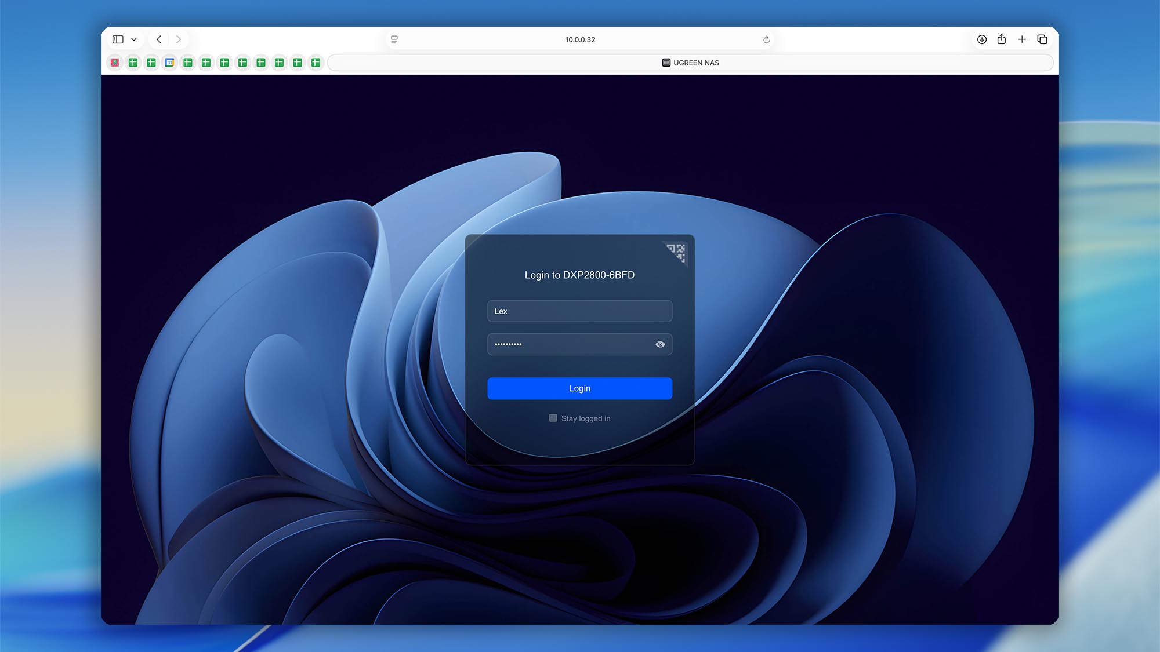The image size is (1160, 652).
Task: Open the last pinned Google Sheets tab
Action: [x=316, y=63]
